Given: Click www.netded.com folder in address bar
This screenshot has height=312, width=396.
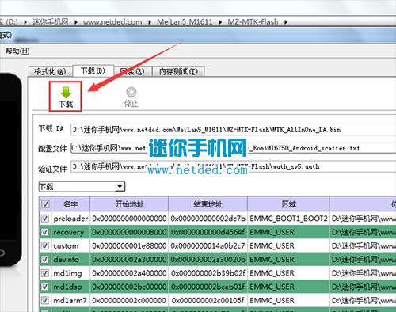Looking at the screenshot, I should (x=112, y=21).
